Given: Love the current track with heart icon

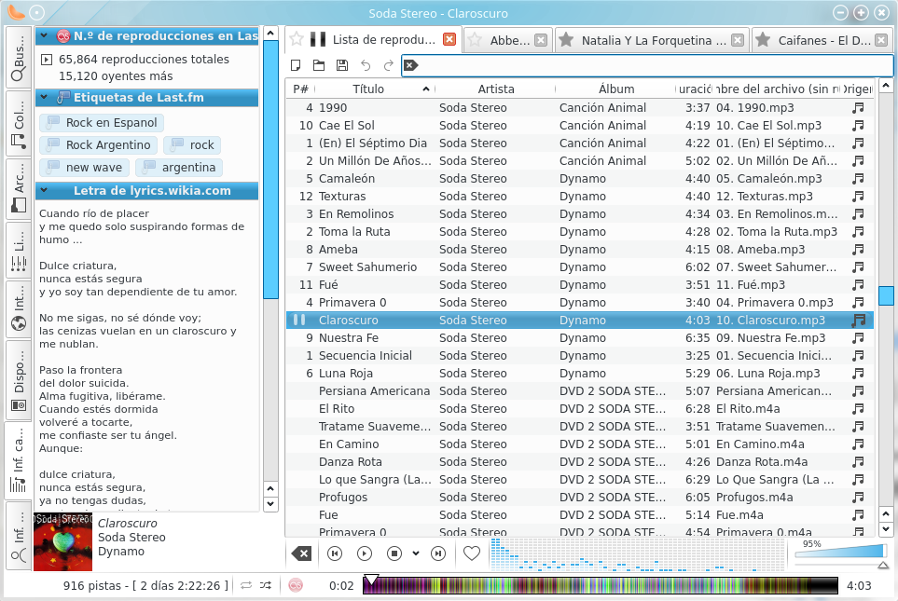Looking at the screenshot, I should pyautogui.click(x=471, y=553).
